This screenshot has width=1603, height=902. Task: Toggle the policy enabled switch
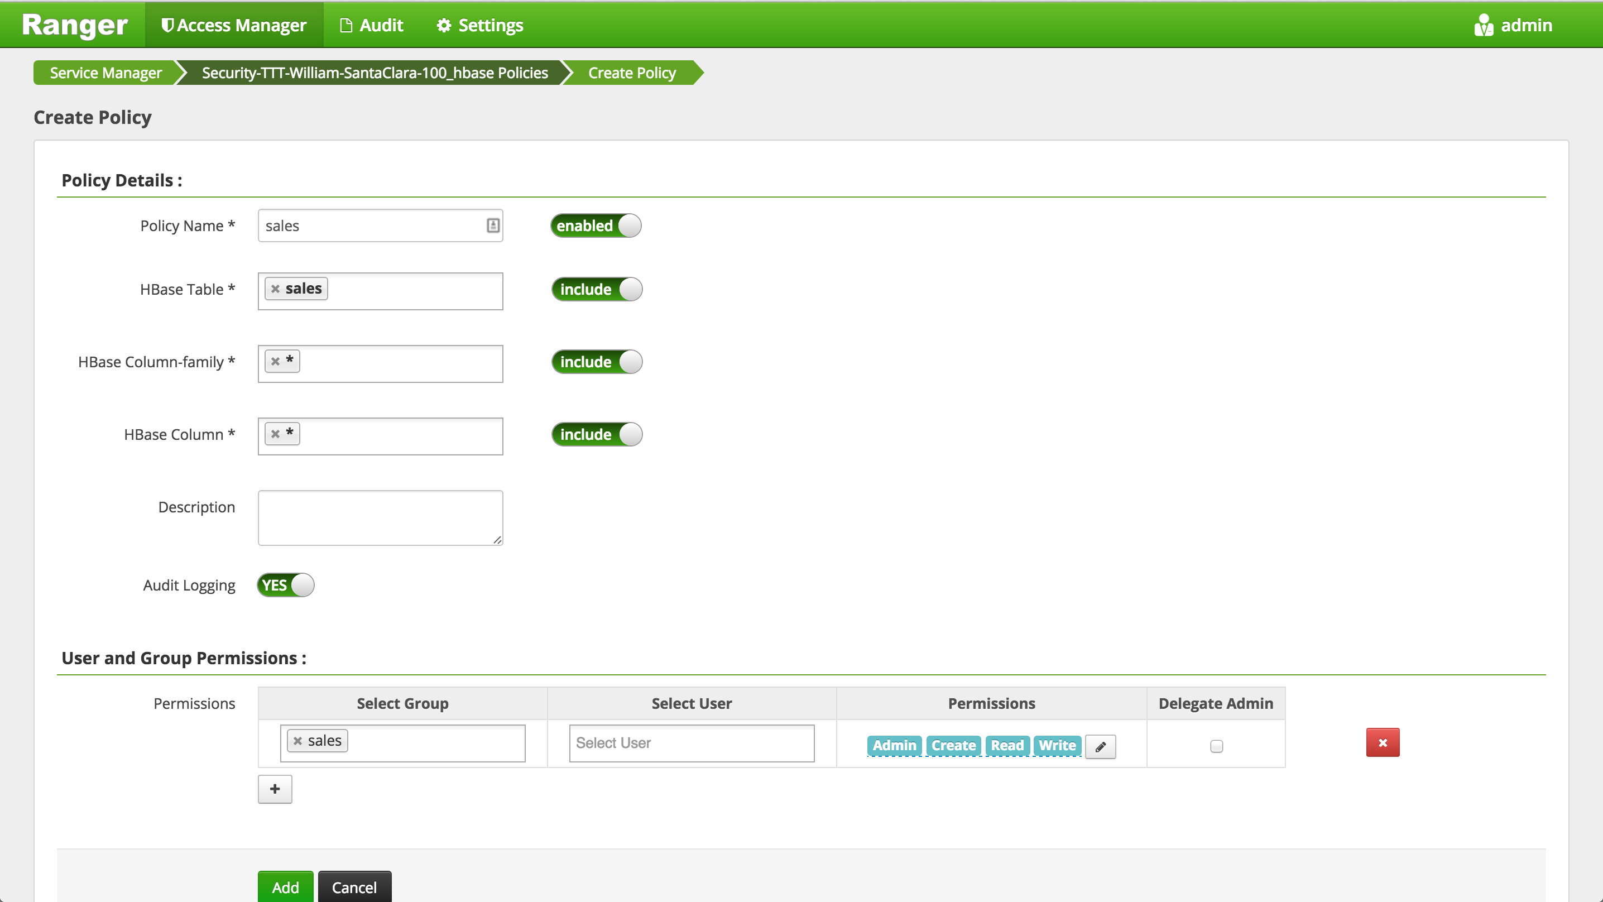[x=596, y=226]
